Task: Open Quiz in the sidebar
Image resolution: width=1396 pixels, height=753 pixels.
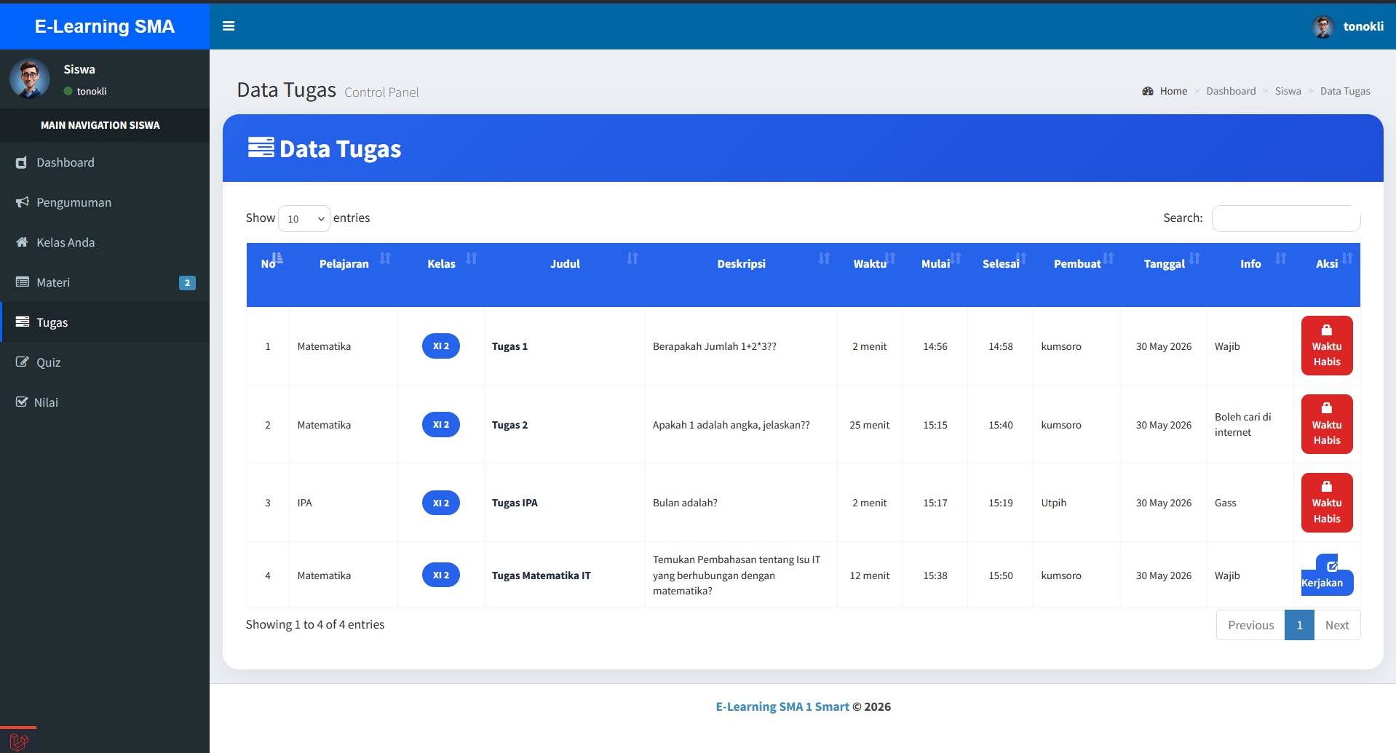Action: point(105,362)
